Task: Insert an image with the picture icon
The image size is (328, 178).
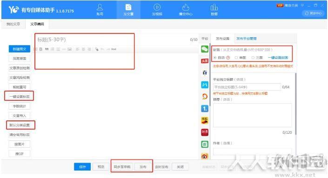Action: click(70, 49)
